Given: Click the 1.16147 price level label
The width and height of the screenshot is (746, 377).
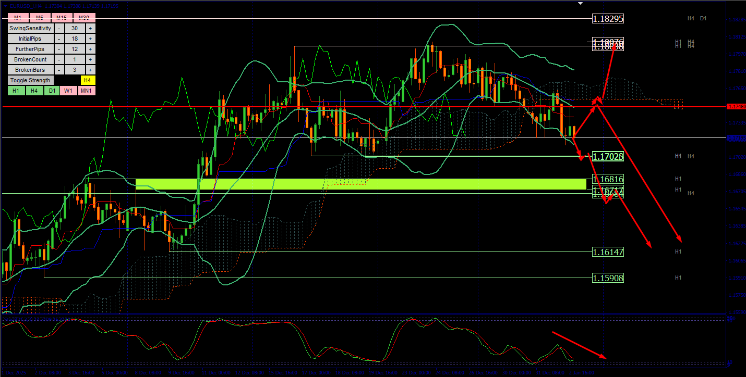Looking at the screenshot, I should (x=608, y=252).
